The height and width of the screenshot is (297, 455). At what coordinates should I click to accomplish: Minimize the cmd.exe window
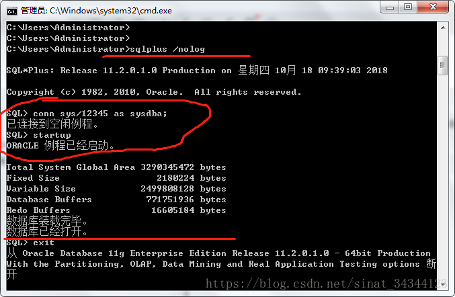[x=389, y=7]
